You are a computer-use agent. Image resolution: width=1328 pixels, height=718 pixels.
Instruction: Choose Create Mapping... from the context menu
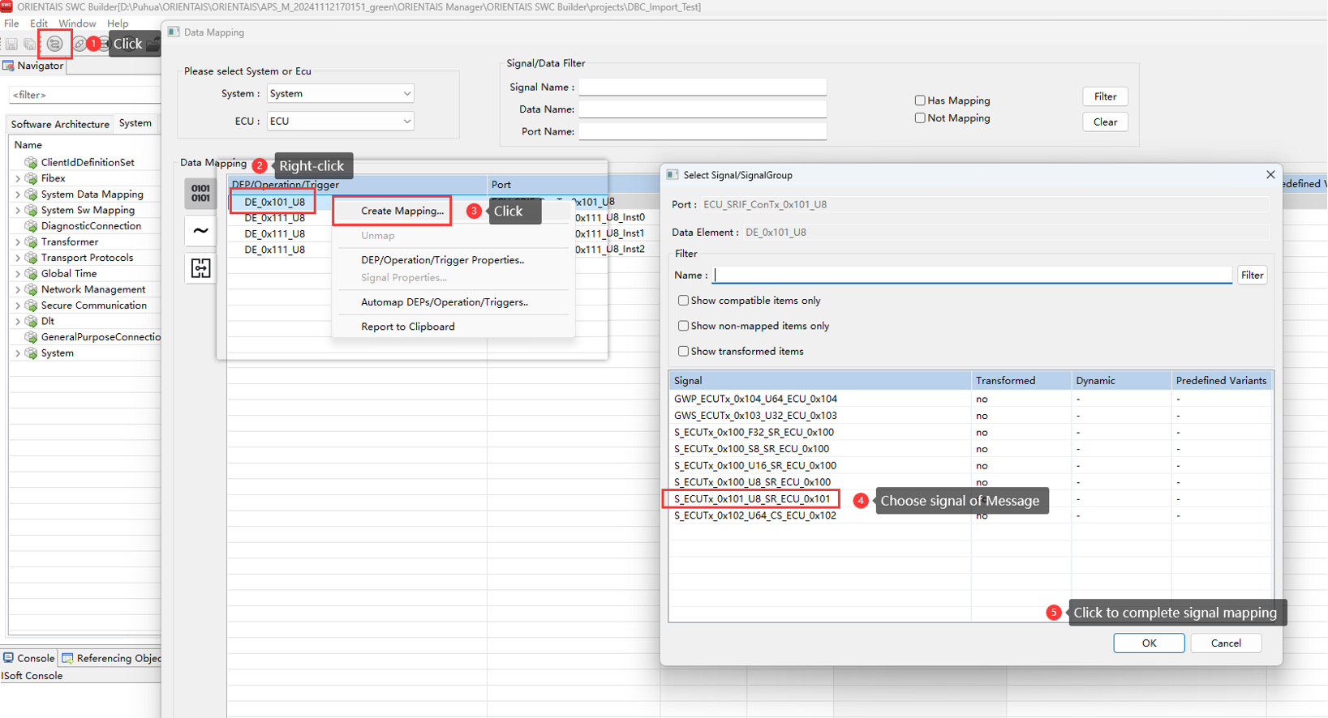coord(402,211)
